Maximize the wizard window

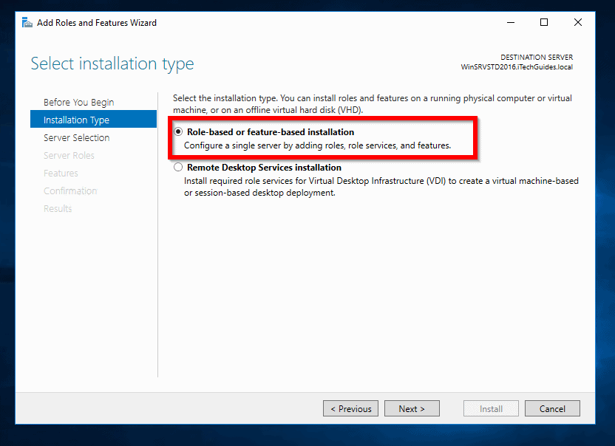544,22
